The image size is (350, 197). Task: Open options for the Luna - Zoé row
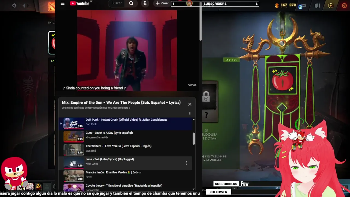pos(186,163)
